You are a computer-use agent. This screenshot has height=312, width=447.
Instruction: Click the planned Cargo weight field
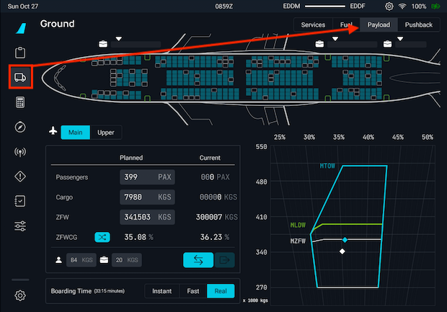pos(146,197)
